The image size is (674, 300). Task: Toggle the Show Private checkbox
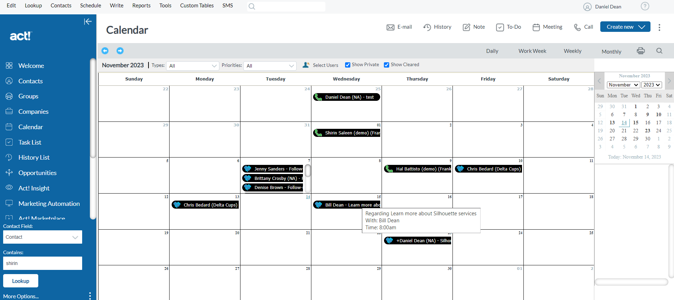pos(348,65)
